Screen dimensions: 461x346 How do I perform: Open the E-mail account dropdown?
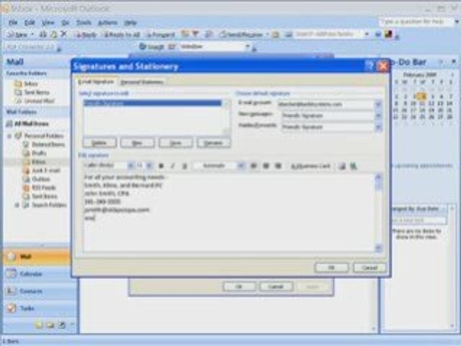point(378,104)
